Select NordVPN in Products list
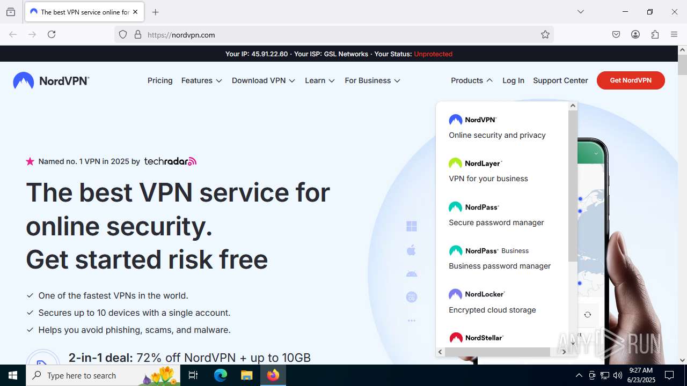The height and width of the screenshot is (386, 687). pyautogui.click(x=497, y=127)
